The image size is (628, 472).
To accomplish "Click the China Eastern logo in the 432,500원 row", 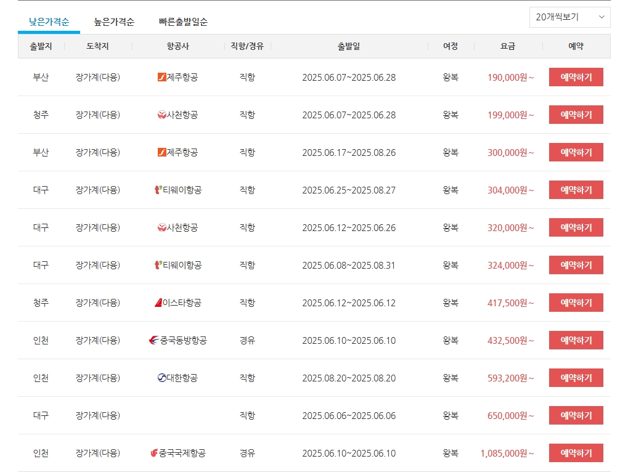I will click(154, 340).
